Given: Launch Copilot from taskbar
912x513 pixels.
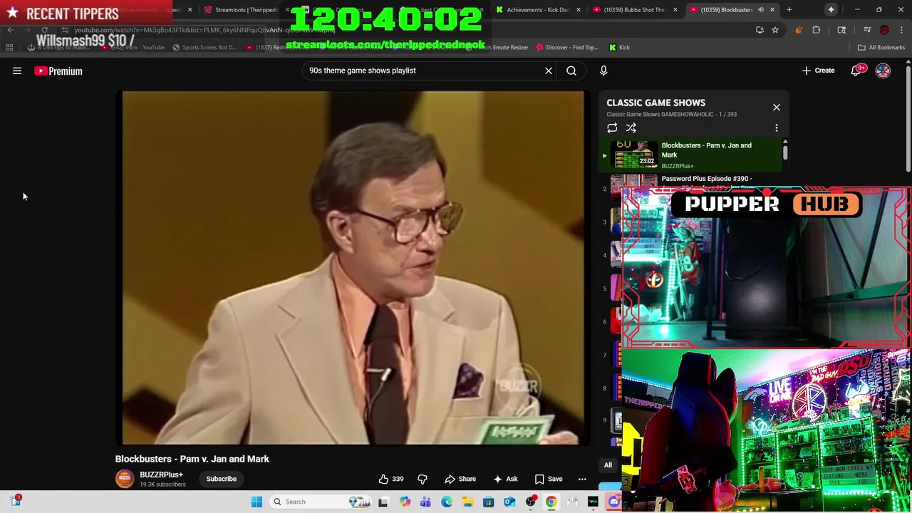Looking at the screenshot, I should pos(405,502).
